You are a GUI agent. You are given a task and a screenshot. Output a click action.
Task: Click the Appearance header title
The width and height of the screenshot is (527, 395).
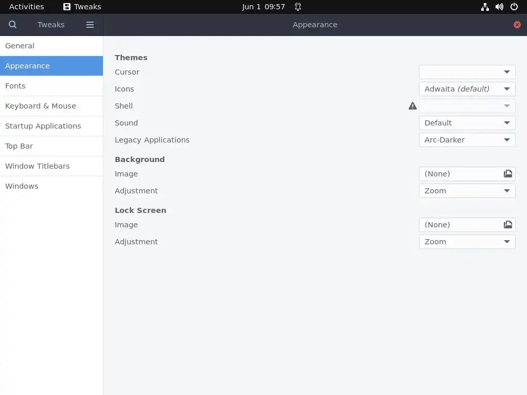click(x=315, y=25)
